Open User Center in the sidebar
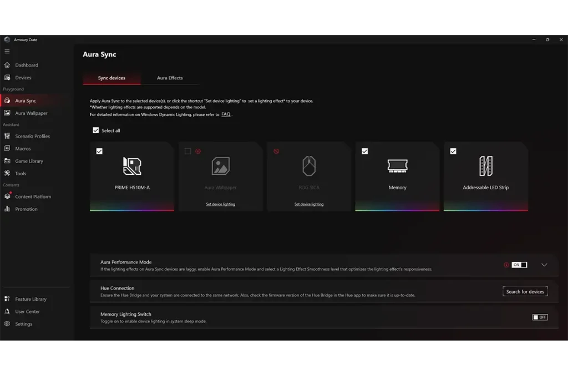The height and width of the screenshot is (379, 568). coord(37,311)
